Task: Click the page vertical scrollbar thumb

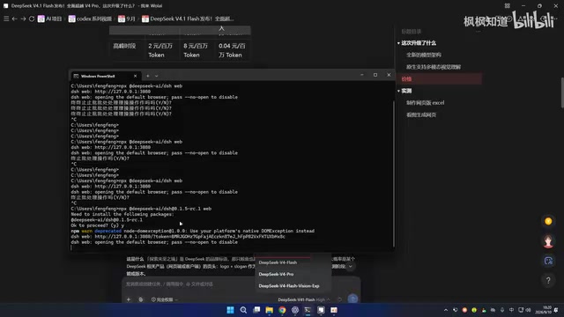Action: (x=562, y=92)
